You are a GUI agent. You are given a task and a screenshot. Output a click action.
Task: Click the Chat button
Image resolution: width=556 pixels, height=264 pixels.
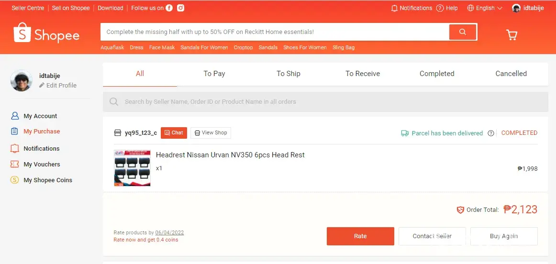[174, 133]
